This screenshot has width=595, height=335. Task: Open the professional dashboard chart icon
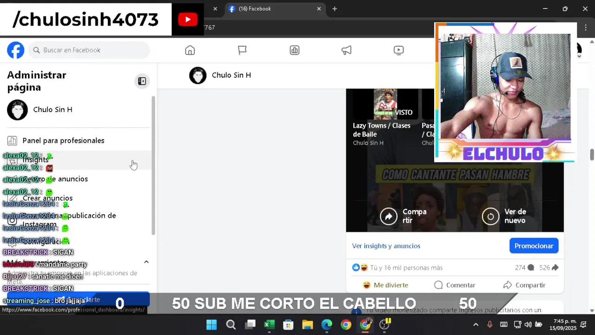(294, 50)
